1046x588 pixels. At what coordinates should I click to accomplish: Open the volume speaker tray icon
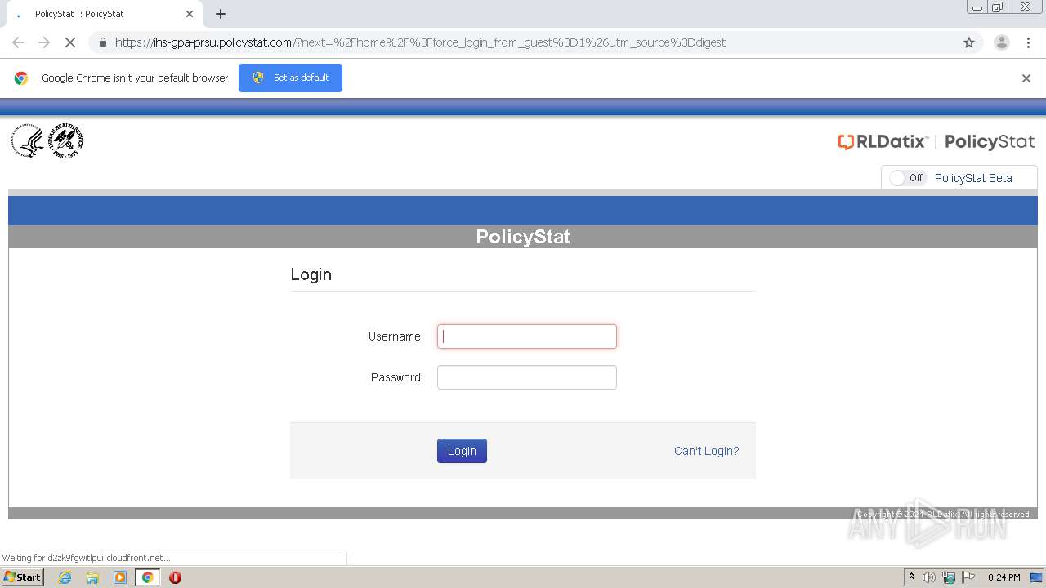(929, 577)
